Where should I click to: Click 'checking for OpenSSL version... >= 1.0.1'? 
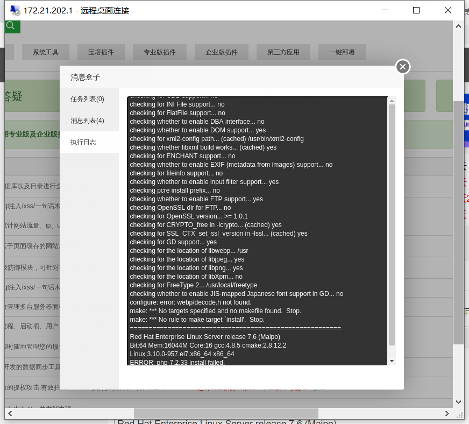point(189,216)
